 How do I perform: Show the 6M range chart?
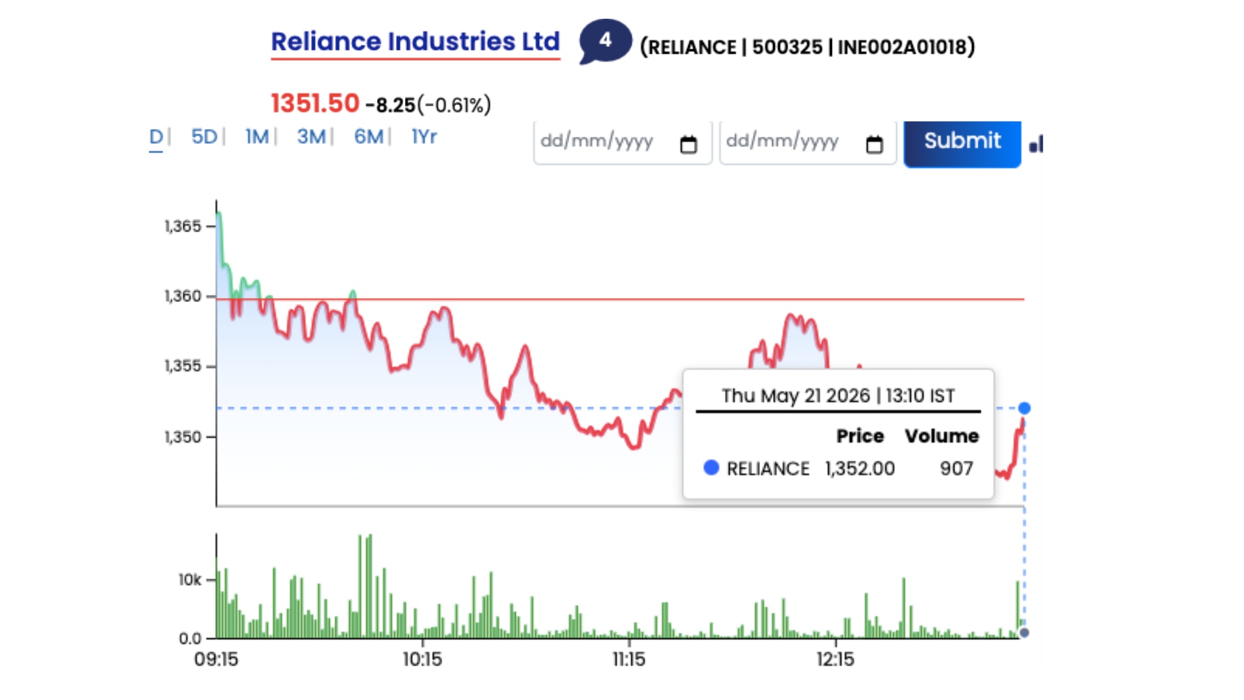(x=369, y=137)
